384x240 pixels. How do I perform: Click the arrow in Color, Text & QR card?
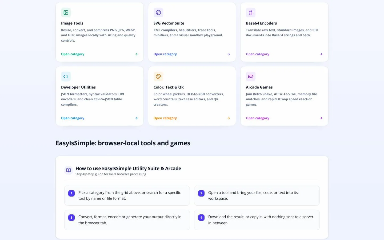point(229,118)
